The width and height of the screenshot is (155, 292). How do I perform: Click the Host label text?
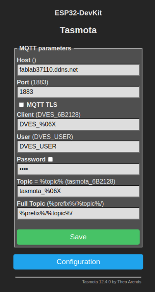24,60
